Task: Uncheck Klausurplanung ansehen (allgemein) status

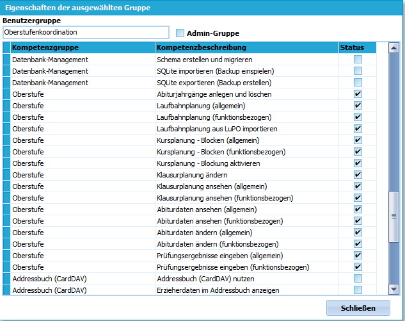Action: (358, 186)
